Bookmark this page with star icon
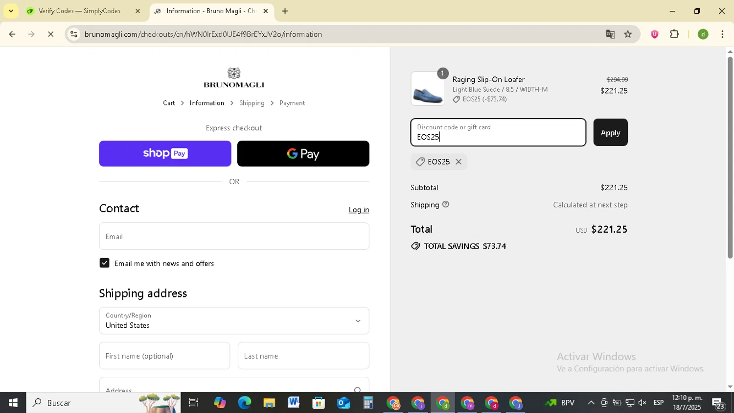The width and height of the screenshot is (734, 413). pos(628,34)
